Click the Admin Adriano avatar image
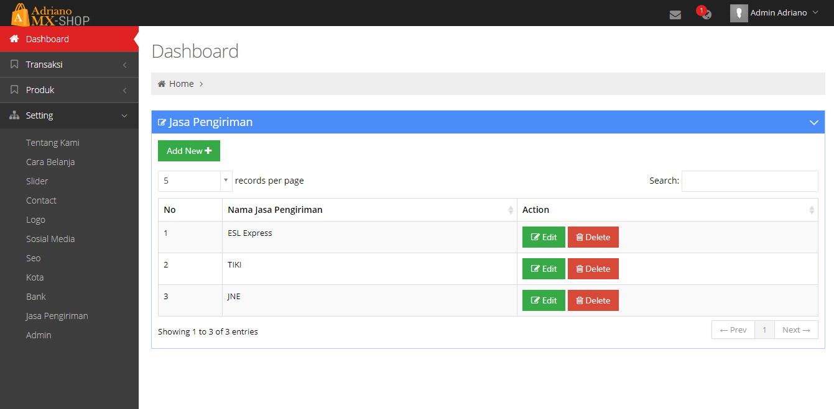834x409 pixels. [738, 13]
